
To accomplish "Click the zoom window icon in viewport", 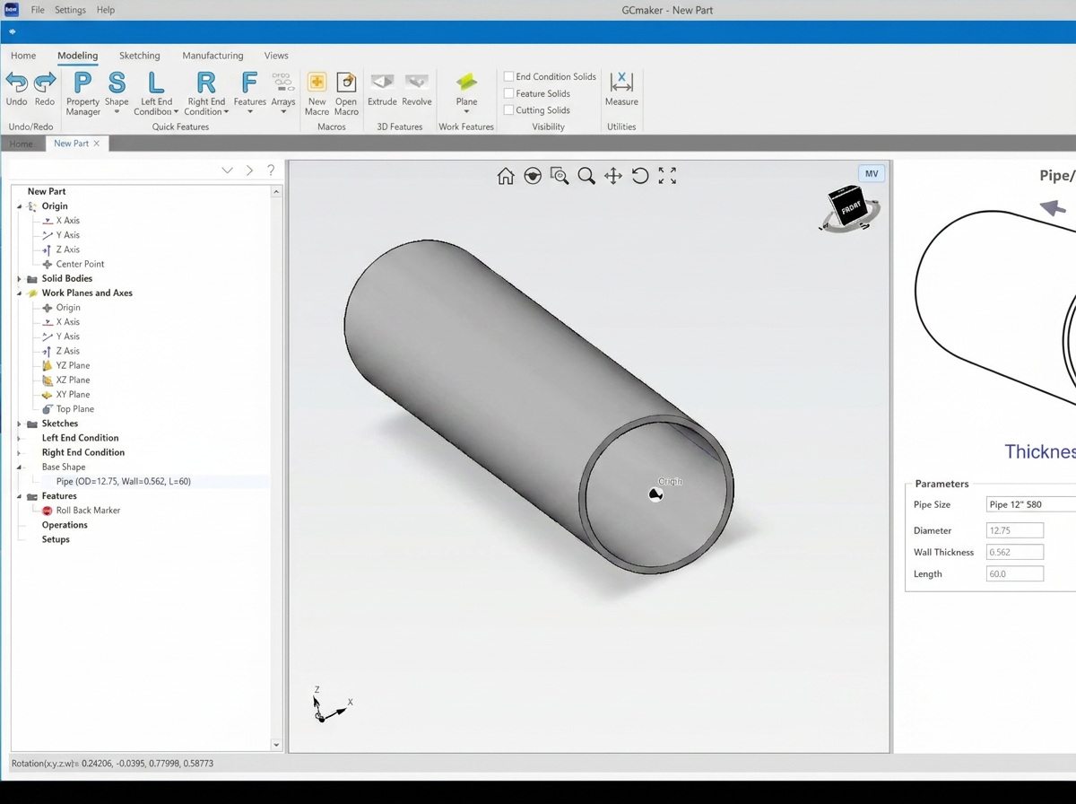I will (560, 176).
